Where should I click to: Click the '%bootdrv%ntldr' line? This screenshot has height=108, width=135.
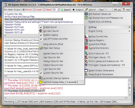(13, 25)
